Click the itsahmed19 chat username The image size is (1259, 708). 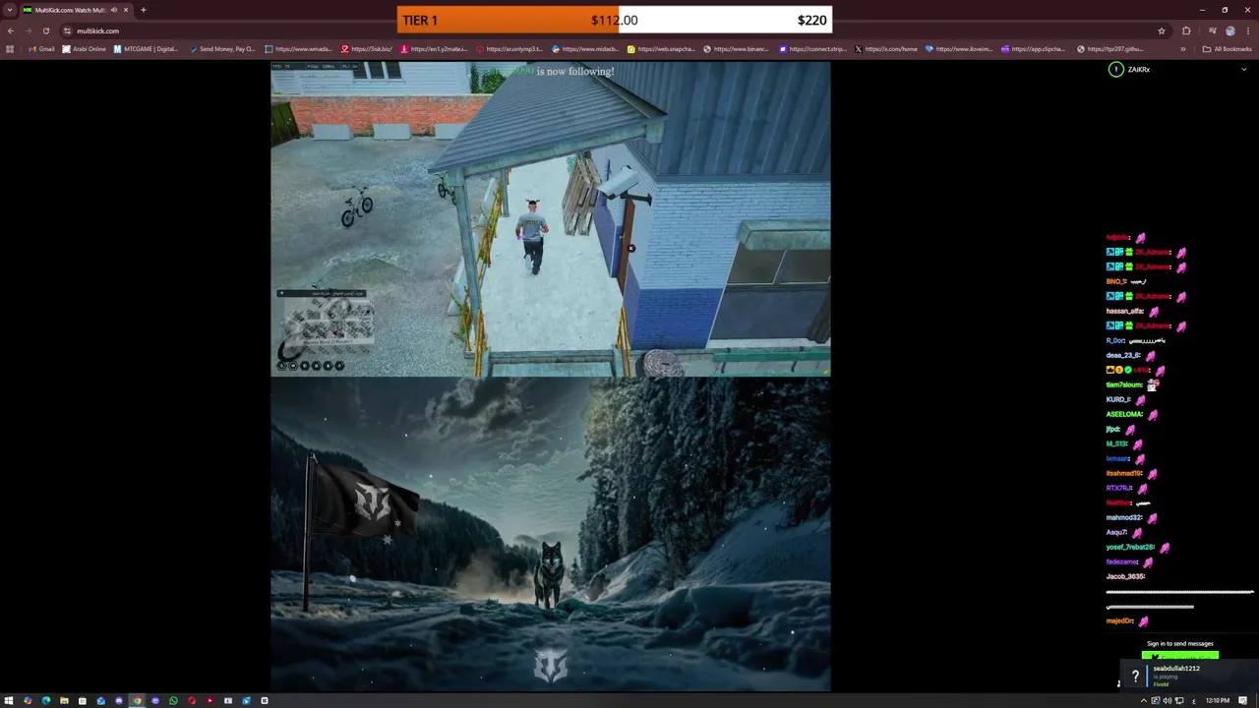(1124, 474)
